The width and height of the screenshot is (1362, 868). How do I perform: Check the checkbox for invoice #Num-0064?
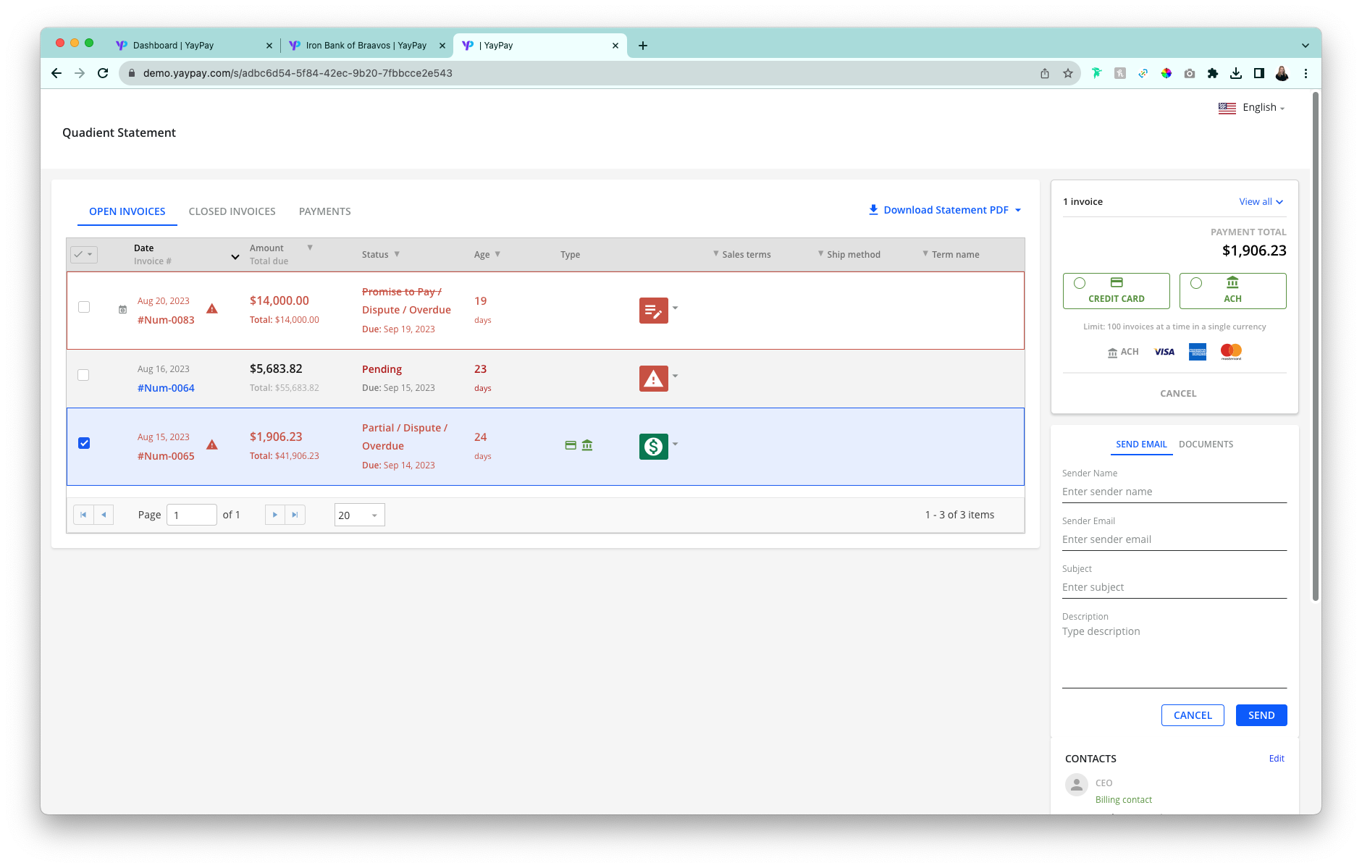point(84,375)
